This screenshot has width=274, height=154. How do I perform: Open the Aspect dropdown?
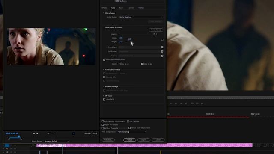pyautogui.click(x=139, y=56)
